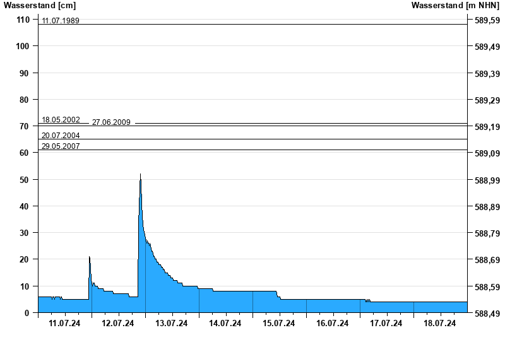Click the 110 tick on the left axis
The height and width of the screenshot is (347, 505).
[x=23, y=20]
